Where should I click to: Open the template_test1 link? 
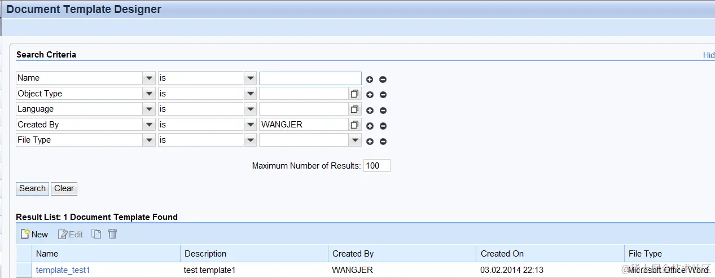coord(63,270)
